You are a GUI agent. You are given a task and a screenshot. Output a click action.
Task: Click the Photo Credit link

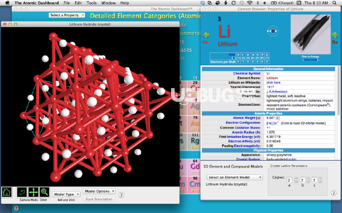click(x=311, y=60)
